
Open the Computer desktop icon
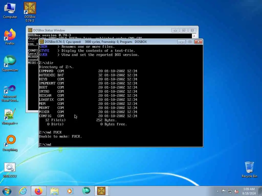pos(10,10)
